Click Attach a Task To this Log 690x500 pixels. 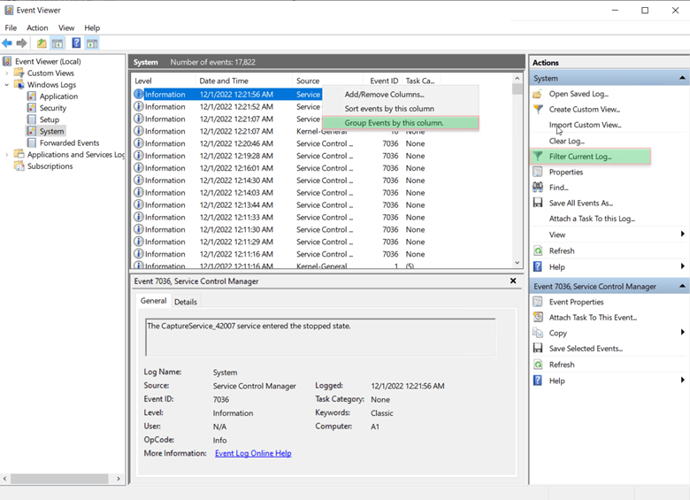(x=592, y=219)
